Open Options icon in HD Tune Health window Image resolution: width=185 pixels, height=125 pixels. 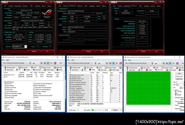[117, 63]
